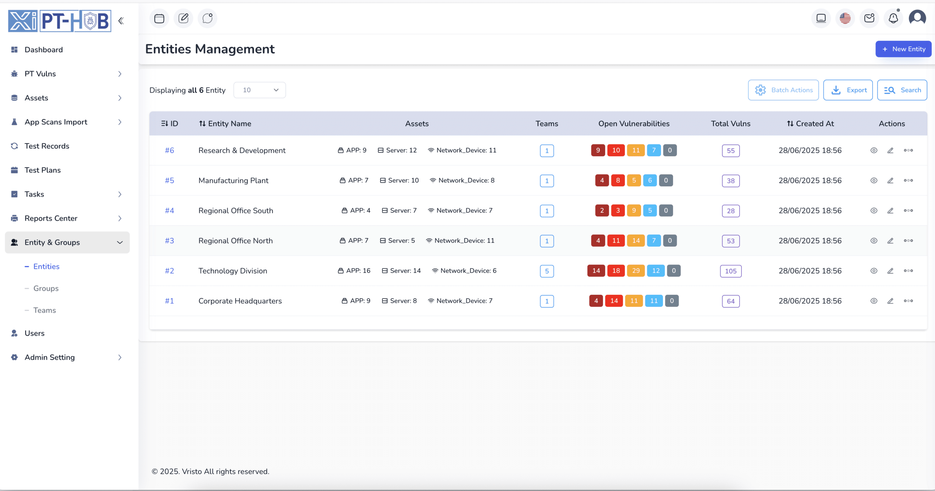Expand the Tasks menu

click(x=67, y=194)
